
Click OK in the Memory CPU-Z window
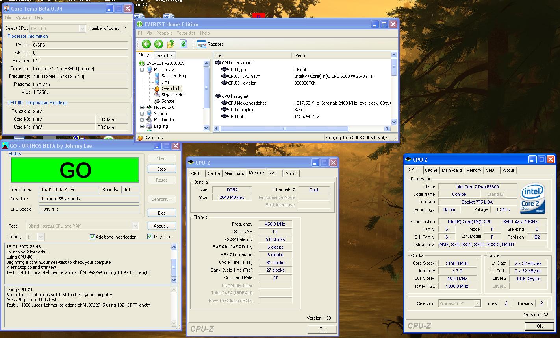(322, 329)
